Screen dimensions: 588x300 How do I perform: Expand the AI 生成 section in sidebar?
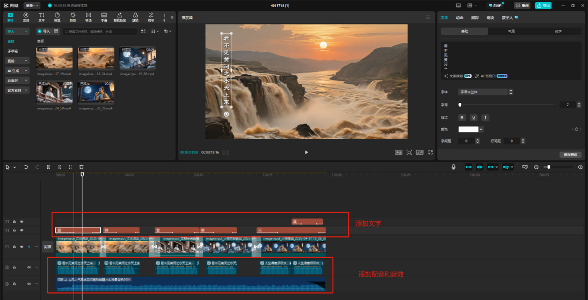17,71
